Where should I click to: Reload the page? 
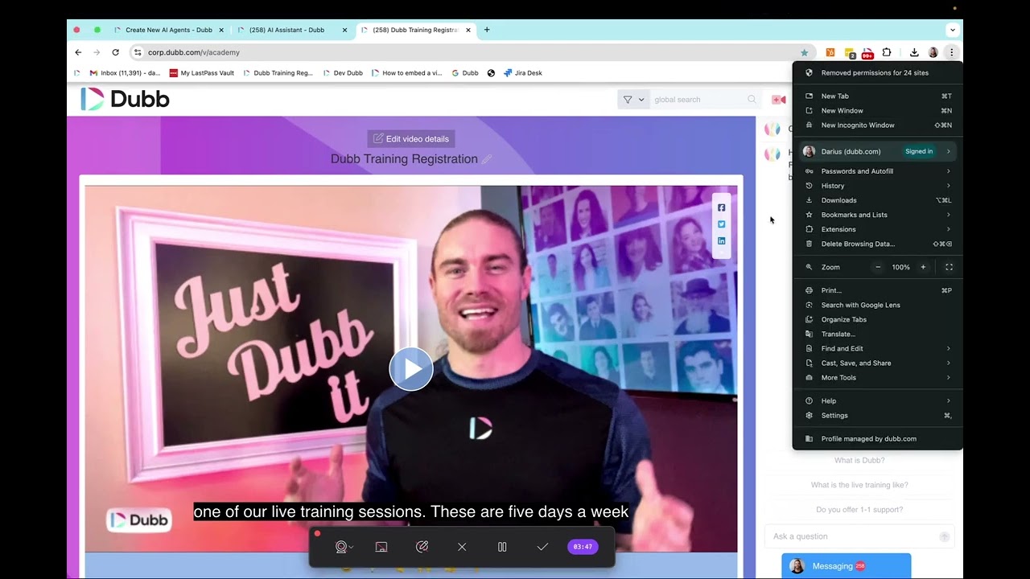tap(115, 52)
